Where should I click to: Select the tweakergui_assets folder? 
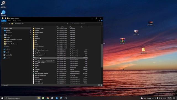(60, 46)
